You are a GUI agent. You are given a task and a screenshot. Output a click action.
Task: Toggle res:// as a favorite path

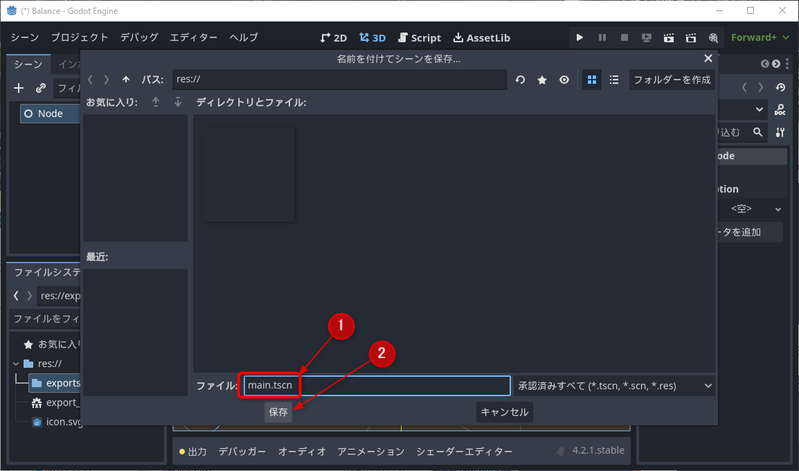(x=542, y=80)
